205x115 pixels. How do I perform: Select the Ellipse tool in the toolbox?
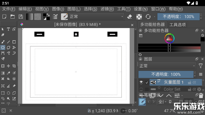point(3,47)
